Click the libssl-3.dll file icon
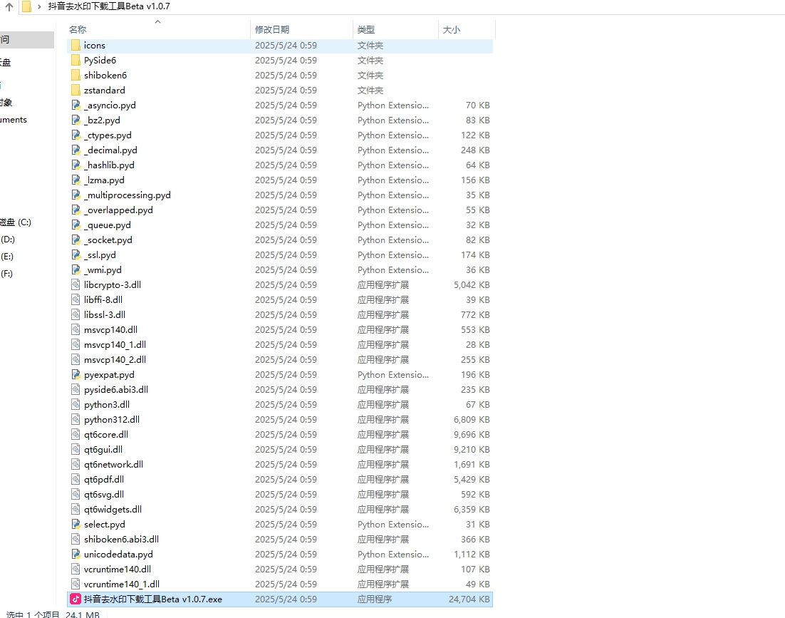785x618 pixels. [76, 315]
